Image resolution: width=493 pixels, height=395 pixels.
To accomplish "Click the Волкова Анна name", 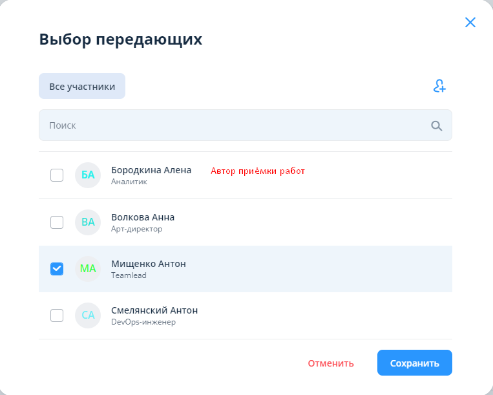I will (x=143, y=217).
